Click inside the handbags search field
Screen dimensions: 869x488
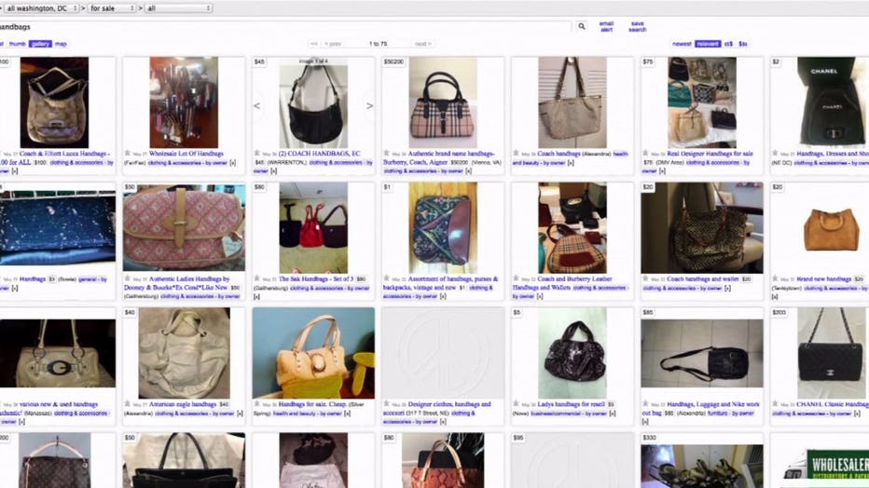pos(285,27)
